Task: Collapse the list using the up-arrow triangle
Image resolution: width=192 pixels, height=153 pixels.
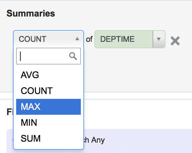Action: pos(77,39)
